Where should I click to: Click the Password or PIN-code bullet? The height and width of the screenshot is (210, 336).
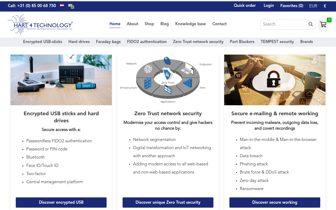tap(47, 149)
